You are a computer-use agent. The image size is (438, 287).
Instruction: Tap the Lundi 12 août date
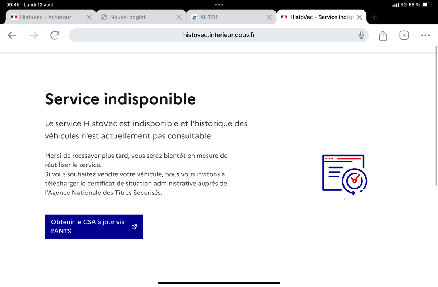point(39,5)
